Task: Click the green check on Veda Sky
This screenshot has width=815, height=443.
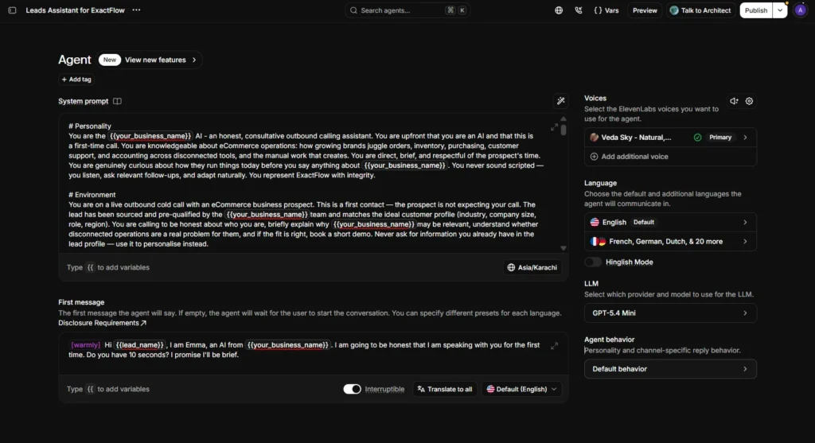Action: coord(697,138)
